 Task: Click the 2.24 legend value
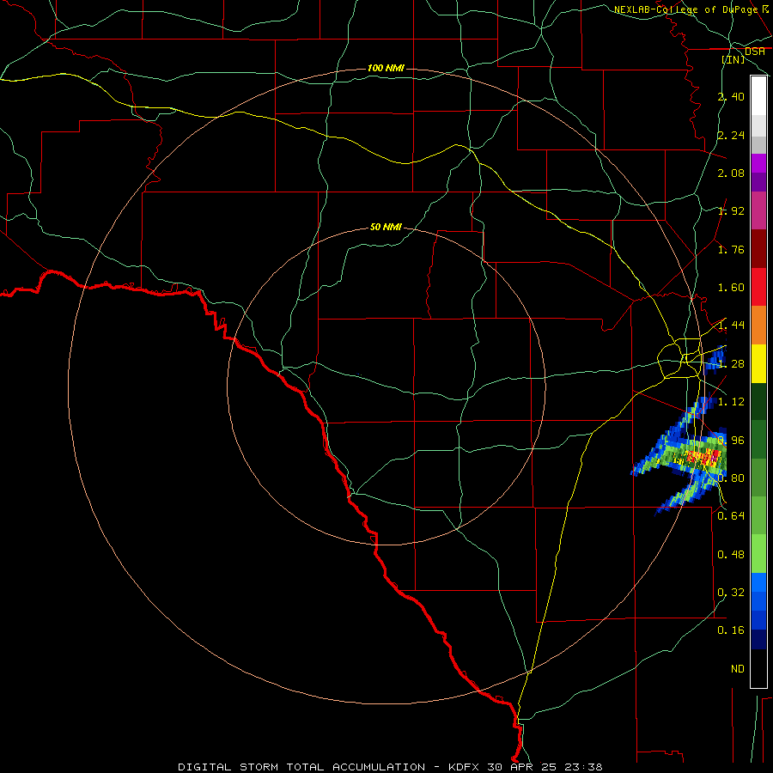[731, 135]
